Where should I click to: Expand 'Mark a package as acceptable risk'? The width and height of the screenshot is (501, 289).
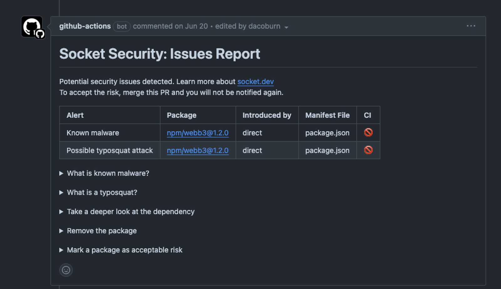121,250
